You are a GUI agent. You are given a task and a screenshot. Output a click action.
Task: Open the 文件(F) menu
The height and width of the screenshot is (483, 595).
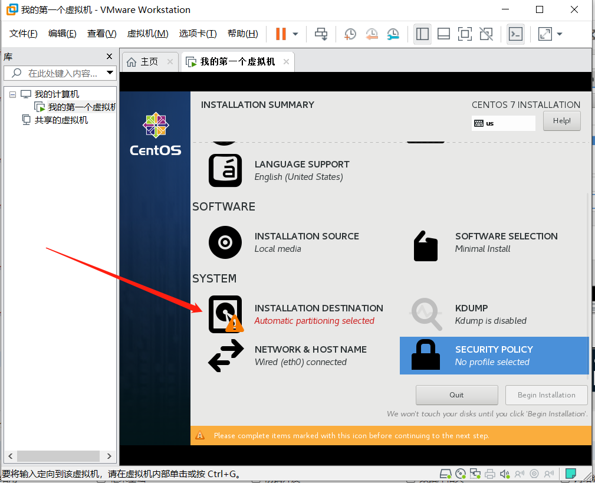click(x=23, y=34)
